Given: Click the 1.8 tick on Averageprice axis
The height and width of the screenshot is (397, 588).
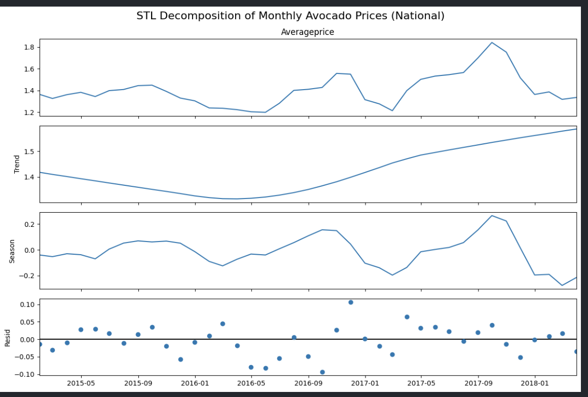Looking at the screenshot, I should coord(28,47).
